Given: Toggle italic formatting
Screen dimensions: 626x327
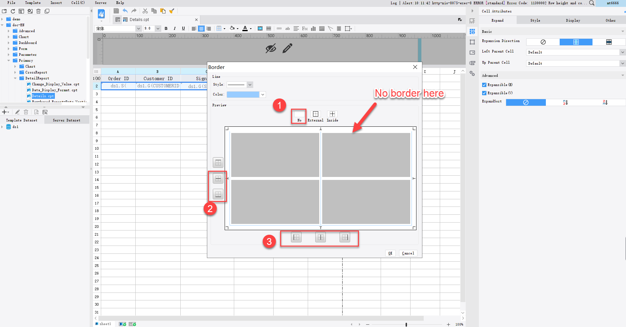Looking at the screenshot, I should [x=174, y=29].
